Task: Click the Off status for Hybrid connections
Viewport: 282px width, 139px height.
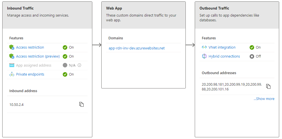Action: (255, 56)
